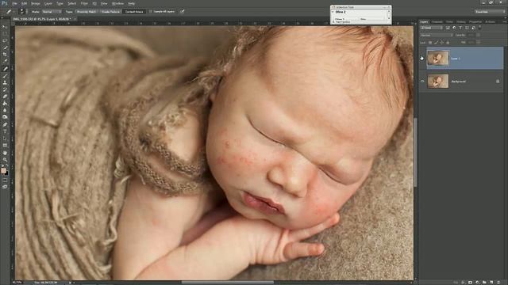Switch to the Channels tab
This screenshot has height=285, width=508.
(x=437, y=21)
